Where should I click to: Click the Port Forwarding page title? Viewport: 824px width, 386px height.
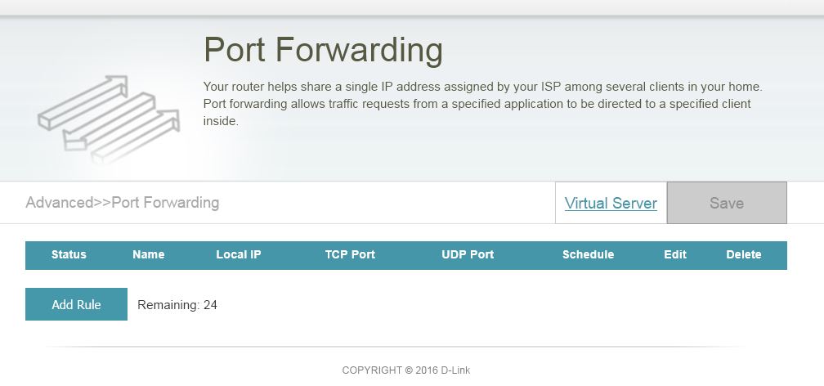pyautogui.click(x=323, y=51)
